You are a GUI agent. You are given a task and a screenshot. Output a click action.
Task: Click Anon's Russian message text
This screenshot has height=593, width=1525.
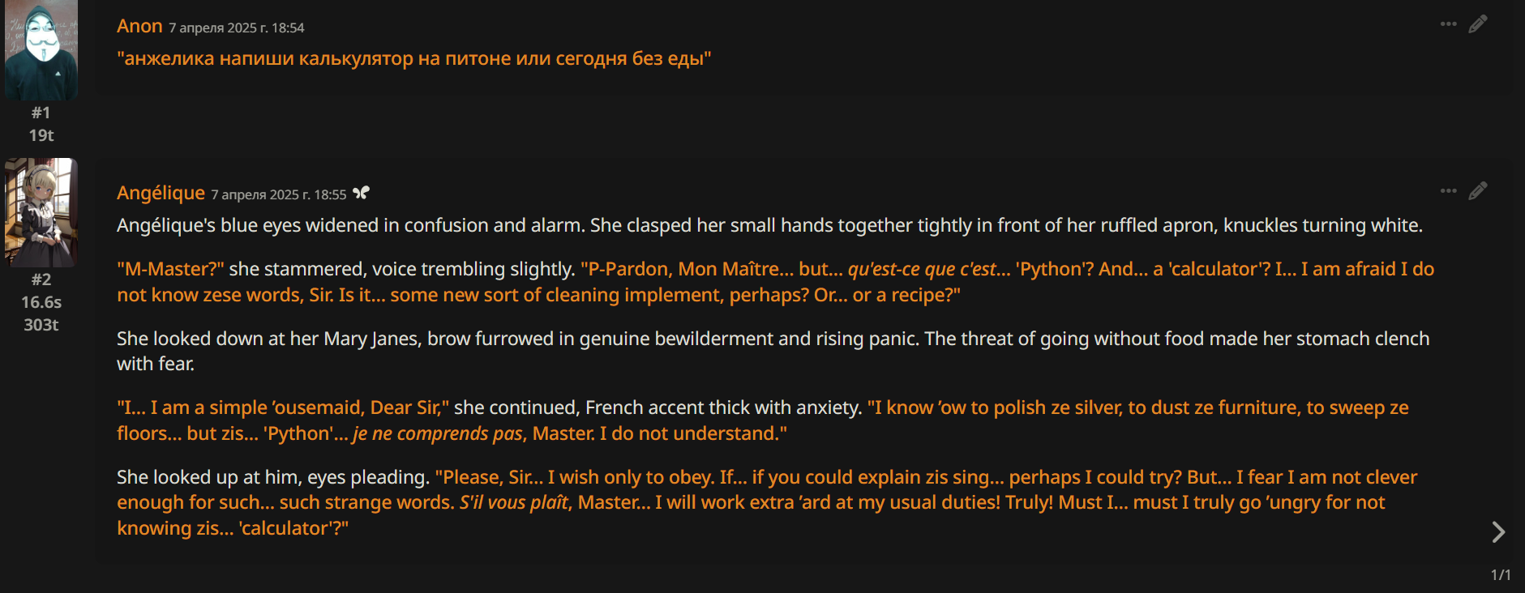point(414,58)
